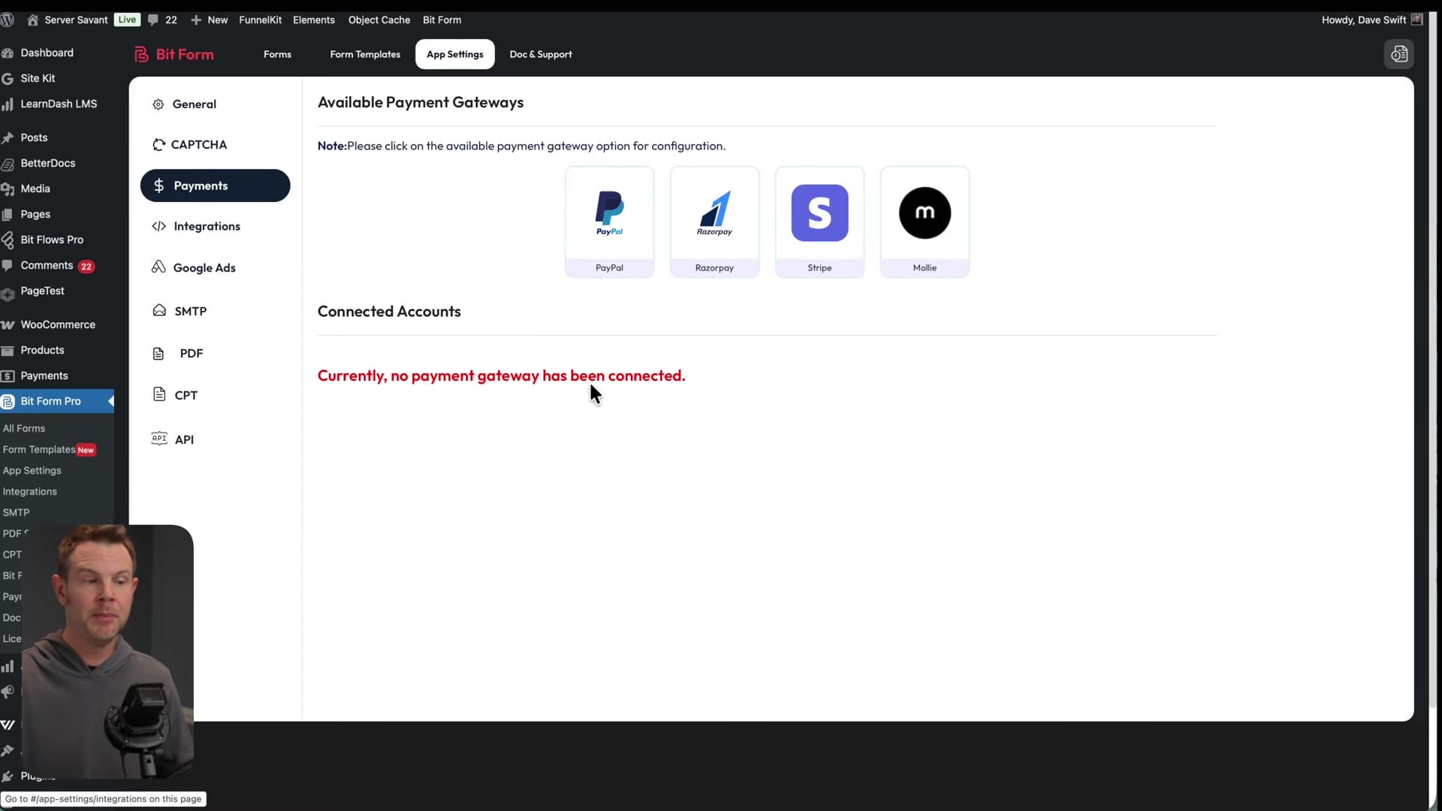The image size is (1442, 811).
Task: Open PageTest menu
Action: [42, 291]
